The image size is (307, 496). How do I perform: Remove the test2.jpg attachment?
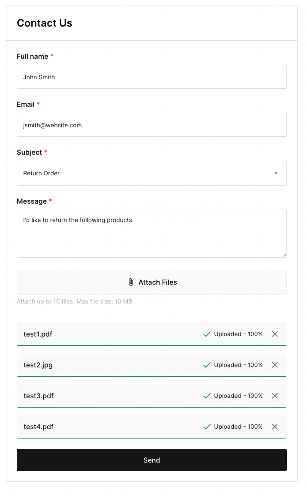tap(275, 365)
